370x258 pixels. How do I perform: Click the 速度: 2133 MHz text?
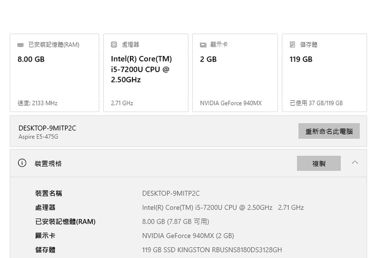[x=38, y=103]
